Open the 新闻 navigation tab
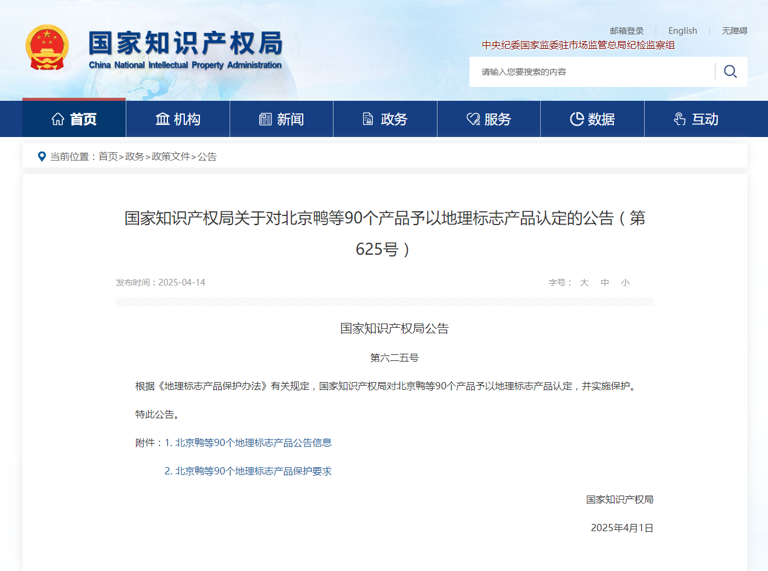 (x=282, y=119)
